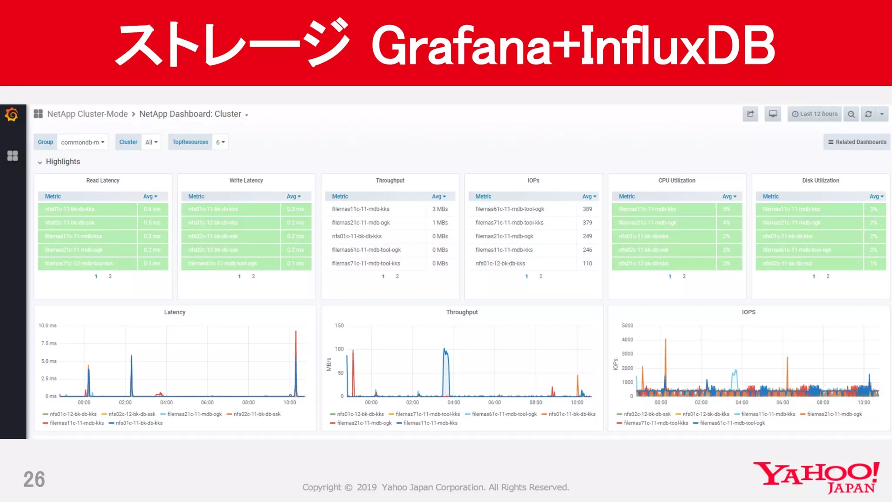
Task: Click the share dashboard icon
Action: pyautogui.click(x=750, y=114)
